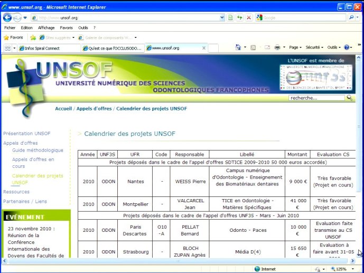
Task: Open the Affichage menu
Action: (46, 28)
